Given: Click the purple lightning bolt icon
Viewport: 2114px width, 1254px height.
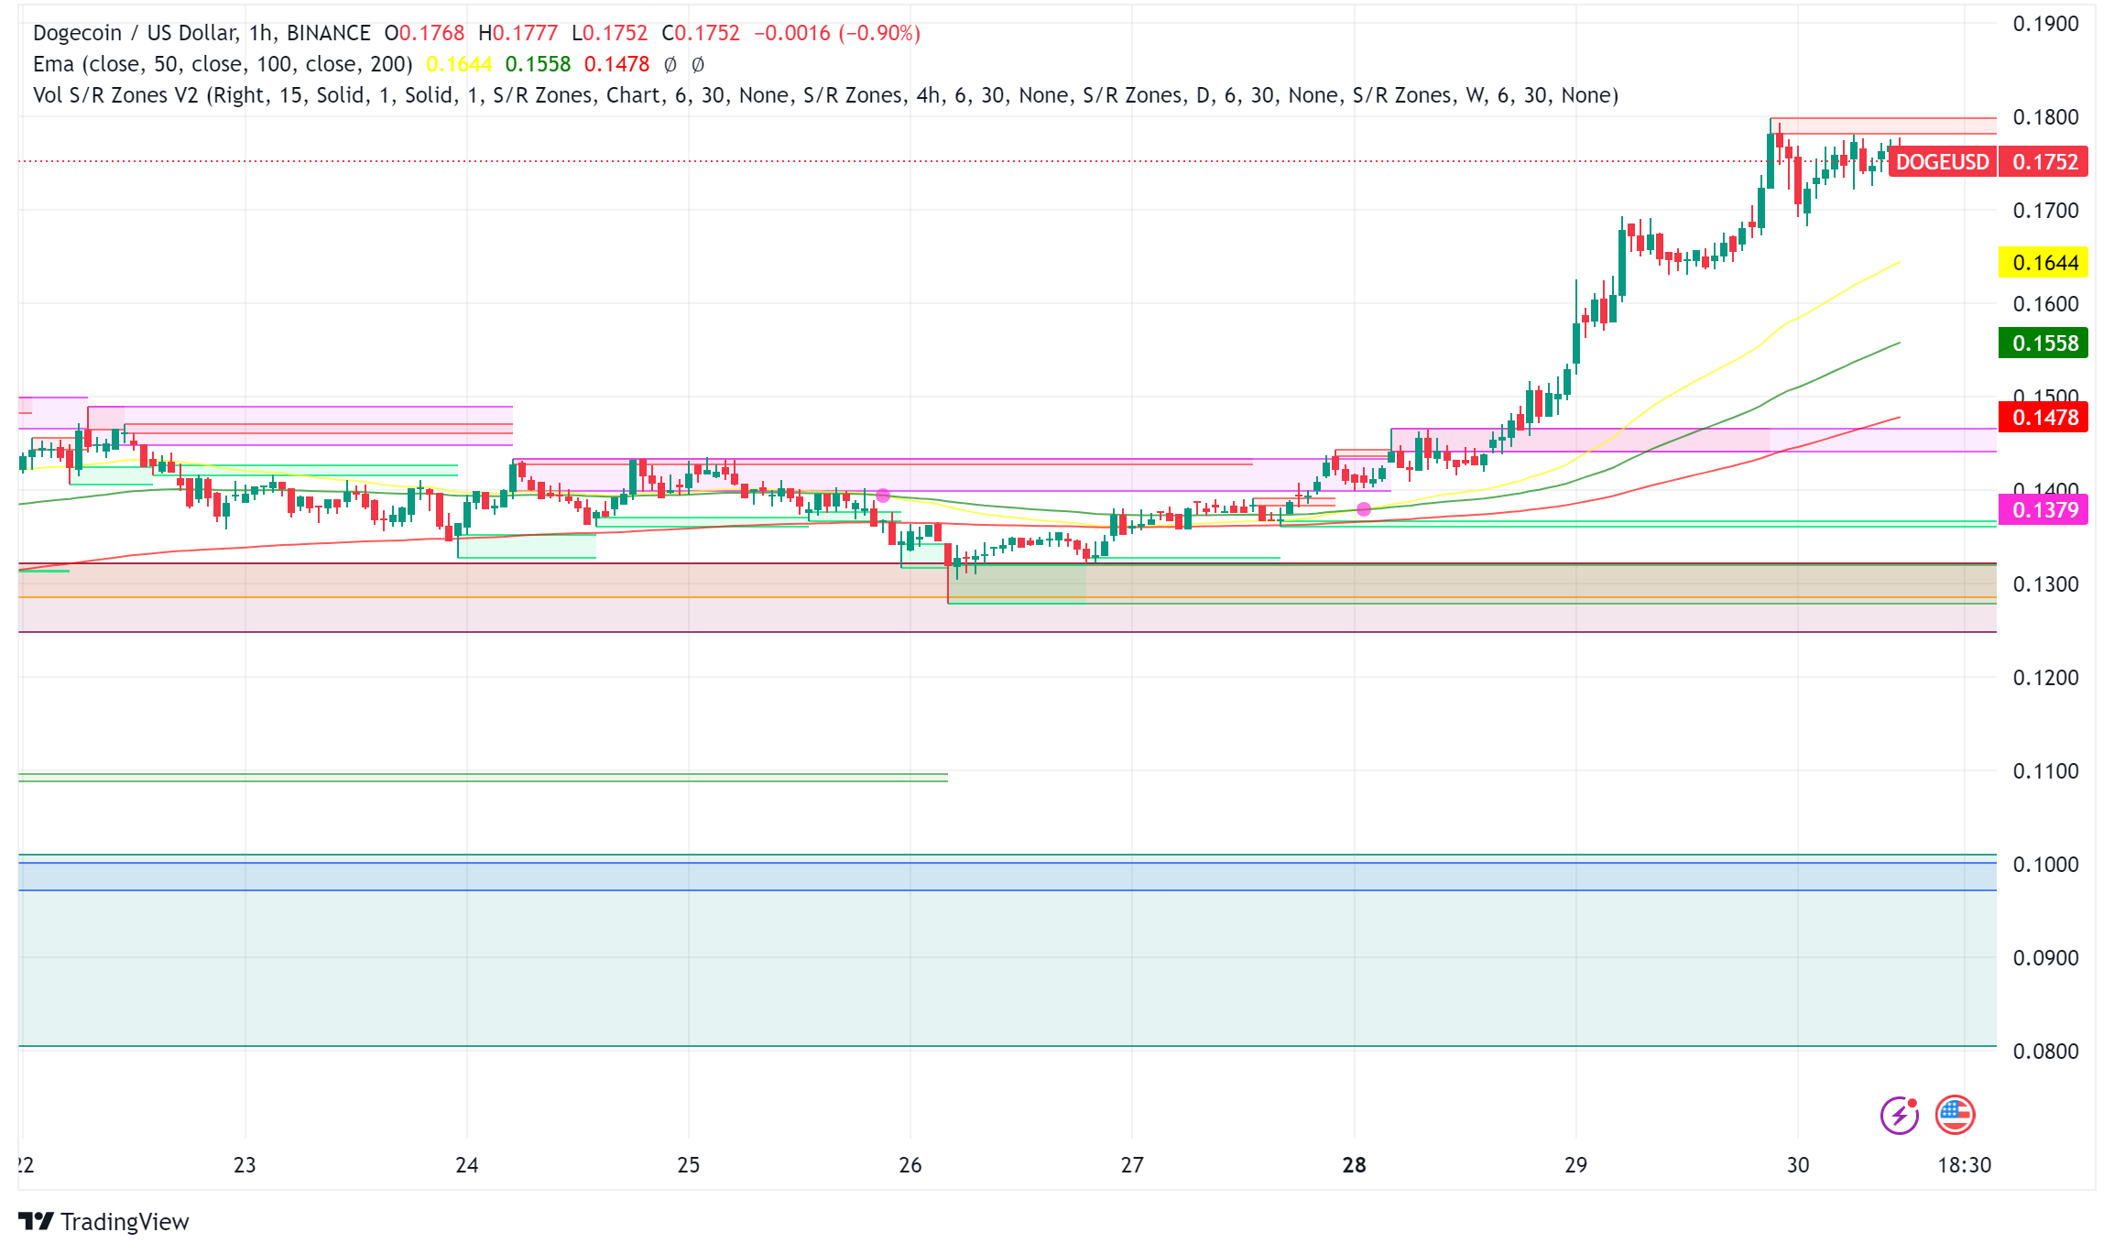Looking at the screenshot, I should tap(1900, 1115).
